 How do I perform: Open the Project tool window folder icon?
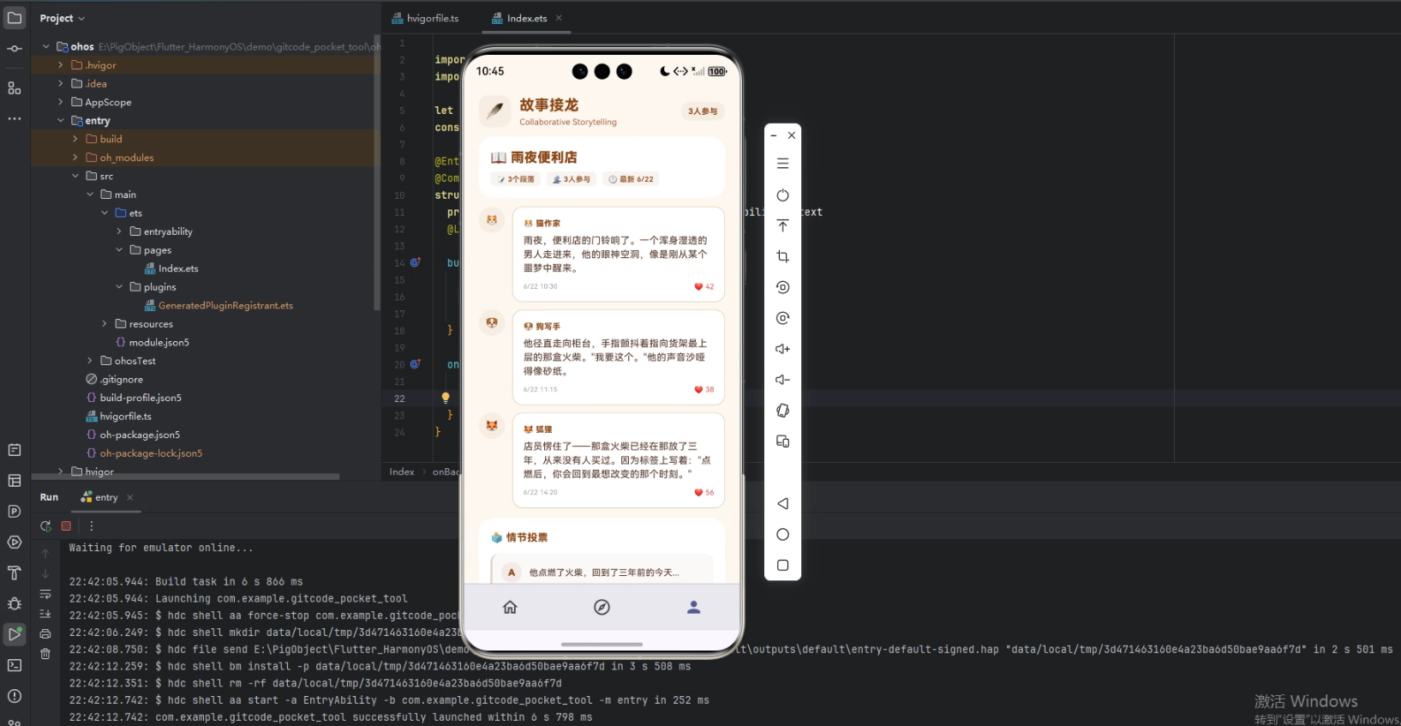click(x=15, y=17)
